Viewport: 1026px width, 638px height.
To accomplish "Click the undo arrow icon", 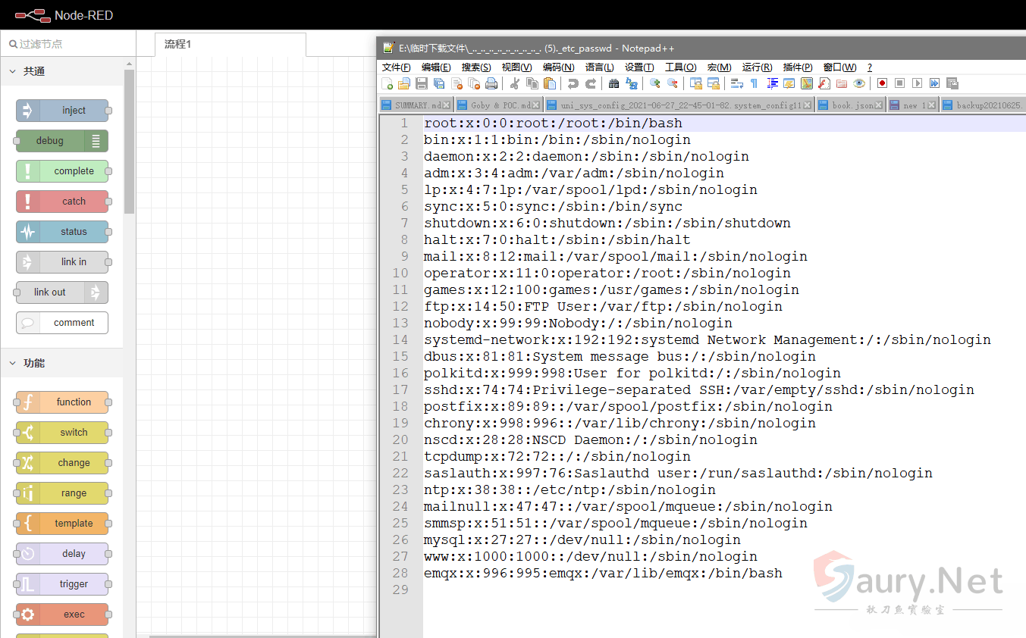I will click(573, 83).
